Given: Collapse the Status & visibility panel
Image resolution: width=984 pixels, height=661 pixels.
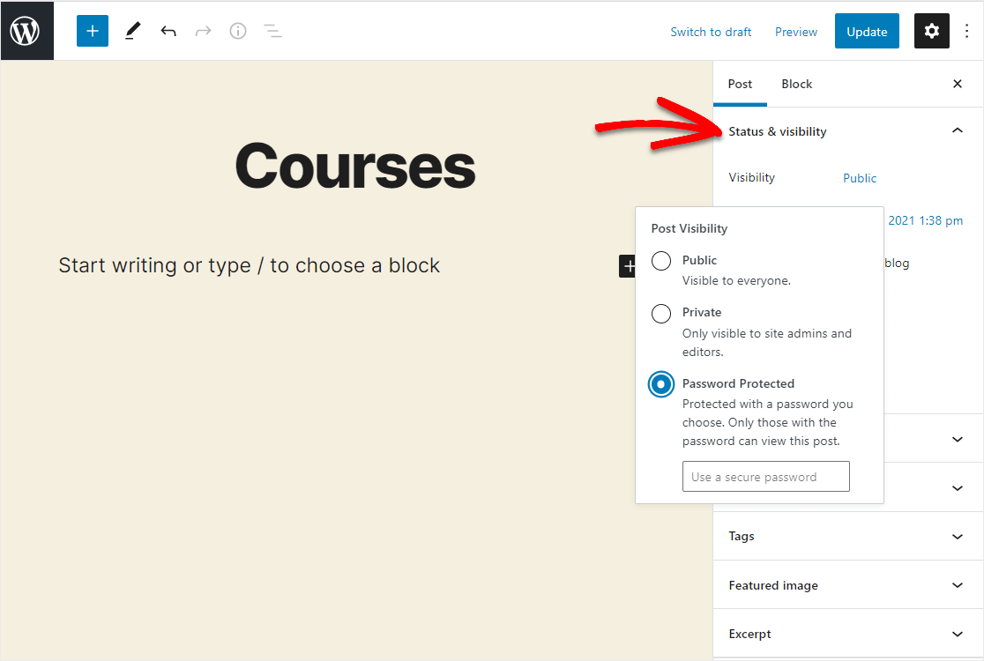Looking at the screenshot, I should pos(848,131).
